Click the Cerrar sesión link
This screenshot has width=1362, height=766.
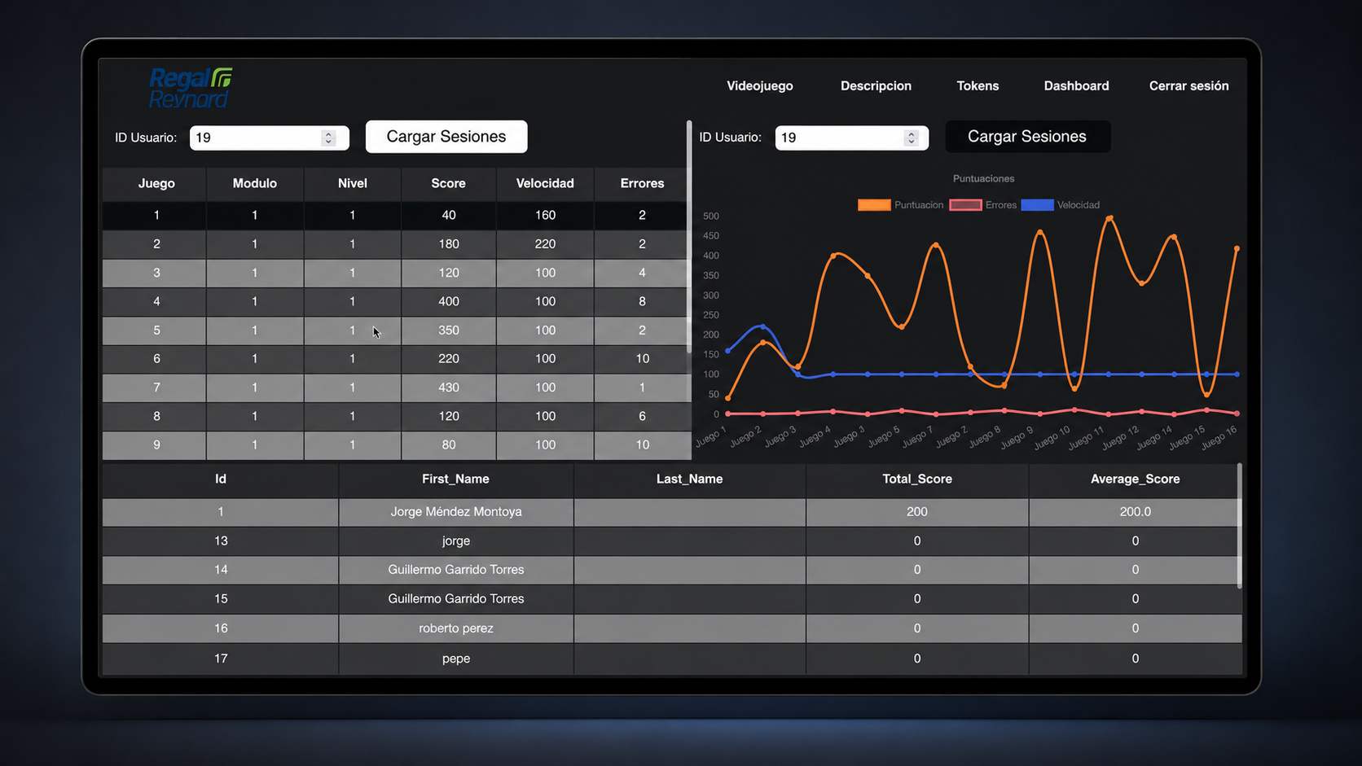pos(1188,85)
